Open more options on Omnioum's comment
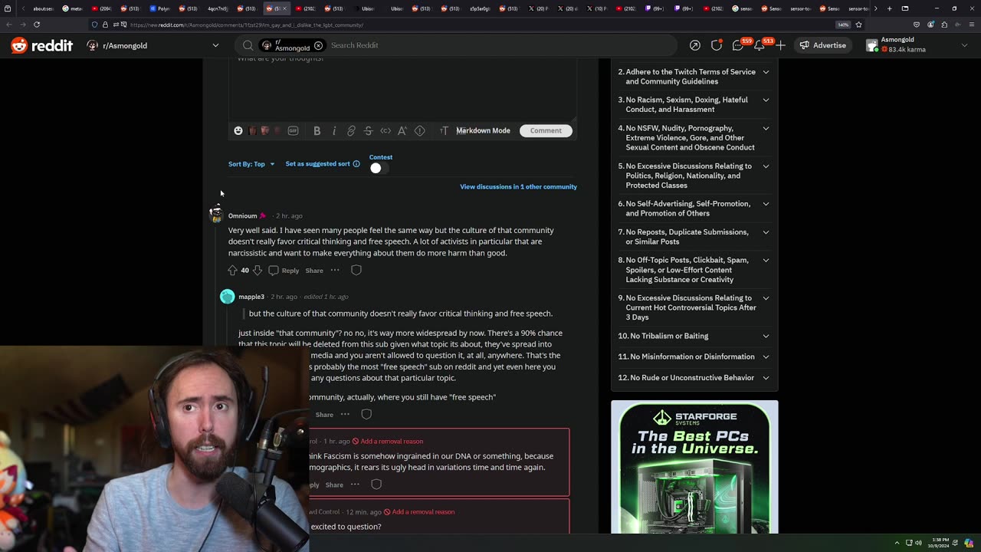The width and height of the screenshot is (981, 552). click(x=335, y=270)
